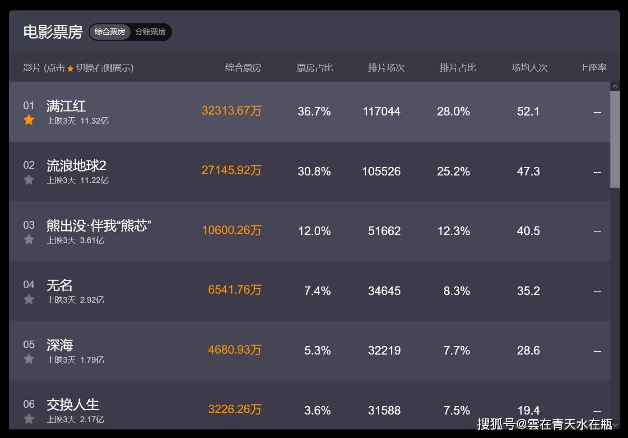The height and width of the screenshot is (438, 628).
Task: Sort by the 票房占比 column
Action: pos(315,68)
